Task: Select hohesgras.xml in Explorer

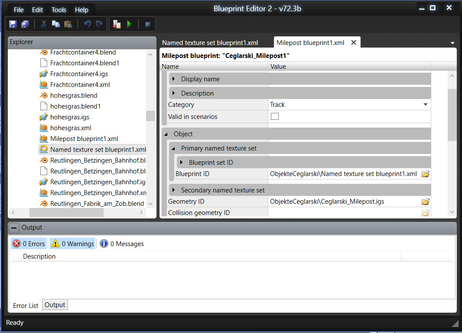Action: point(71,128)
